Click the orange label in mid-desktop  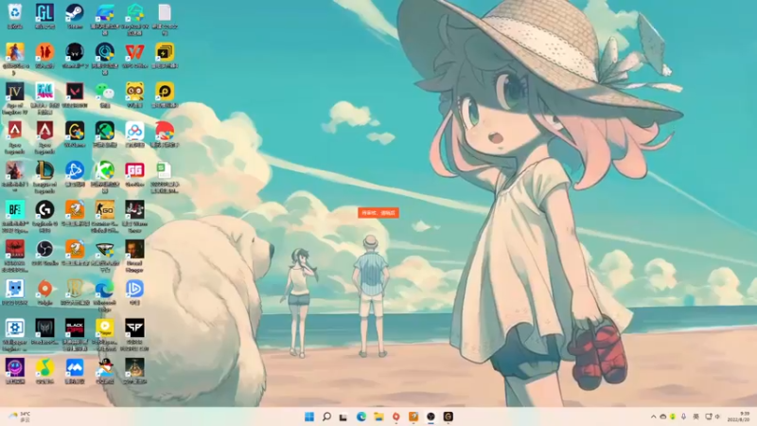click(378, 212)
